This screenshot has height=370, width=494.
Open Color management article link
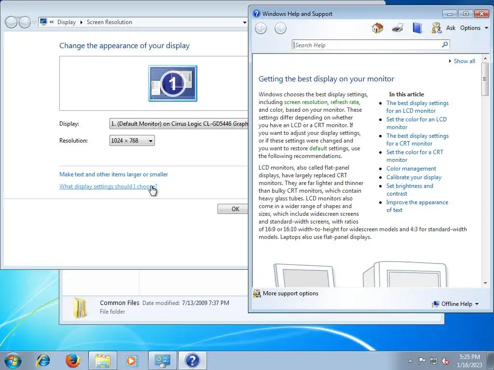pos(411,168)
